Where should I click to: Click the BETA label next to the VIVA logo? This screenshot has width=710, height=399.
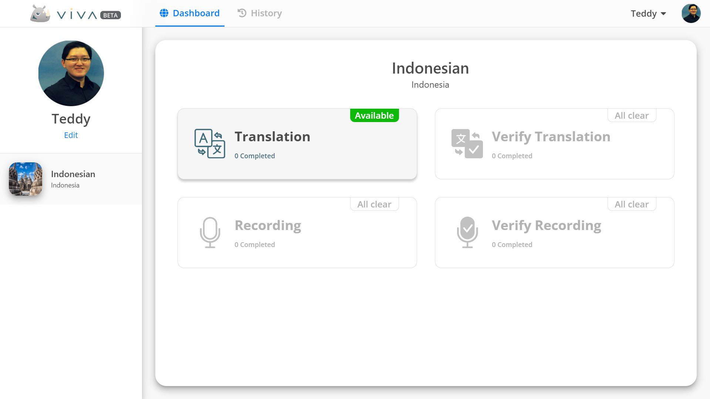[111, 15]
